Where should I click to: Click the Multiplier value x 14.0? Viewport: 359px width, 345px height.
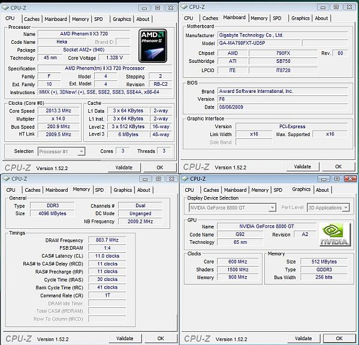pos(58,119)
